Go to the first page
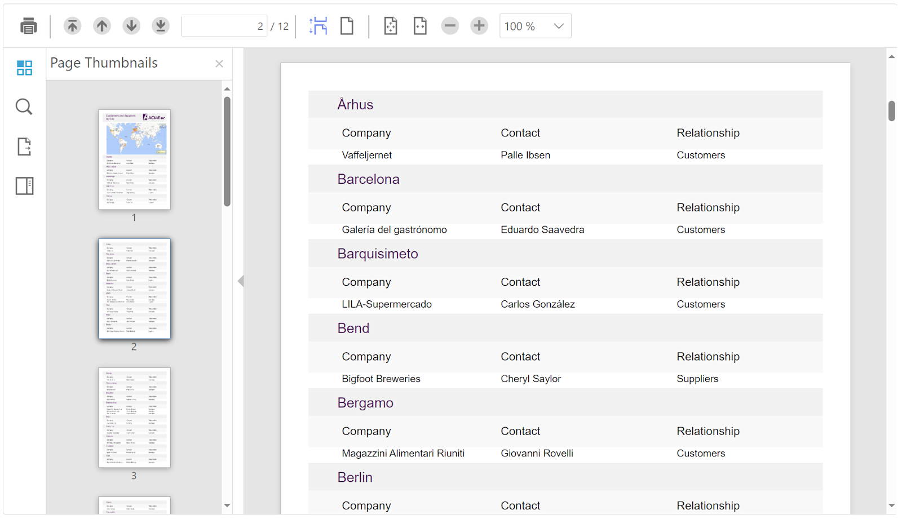Screen dimensions: 902x519 pos(72,26)
